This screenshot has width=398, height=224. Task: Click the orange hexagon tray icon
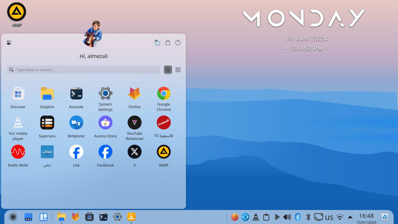click(x=235, y=217)
